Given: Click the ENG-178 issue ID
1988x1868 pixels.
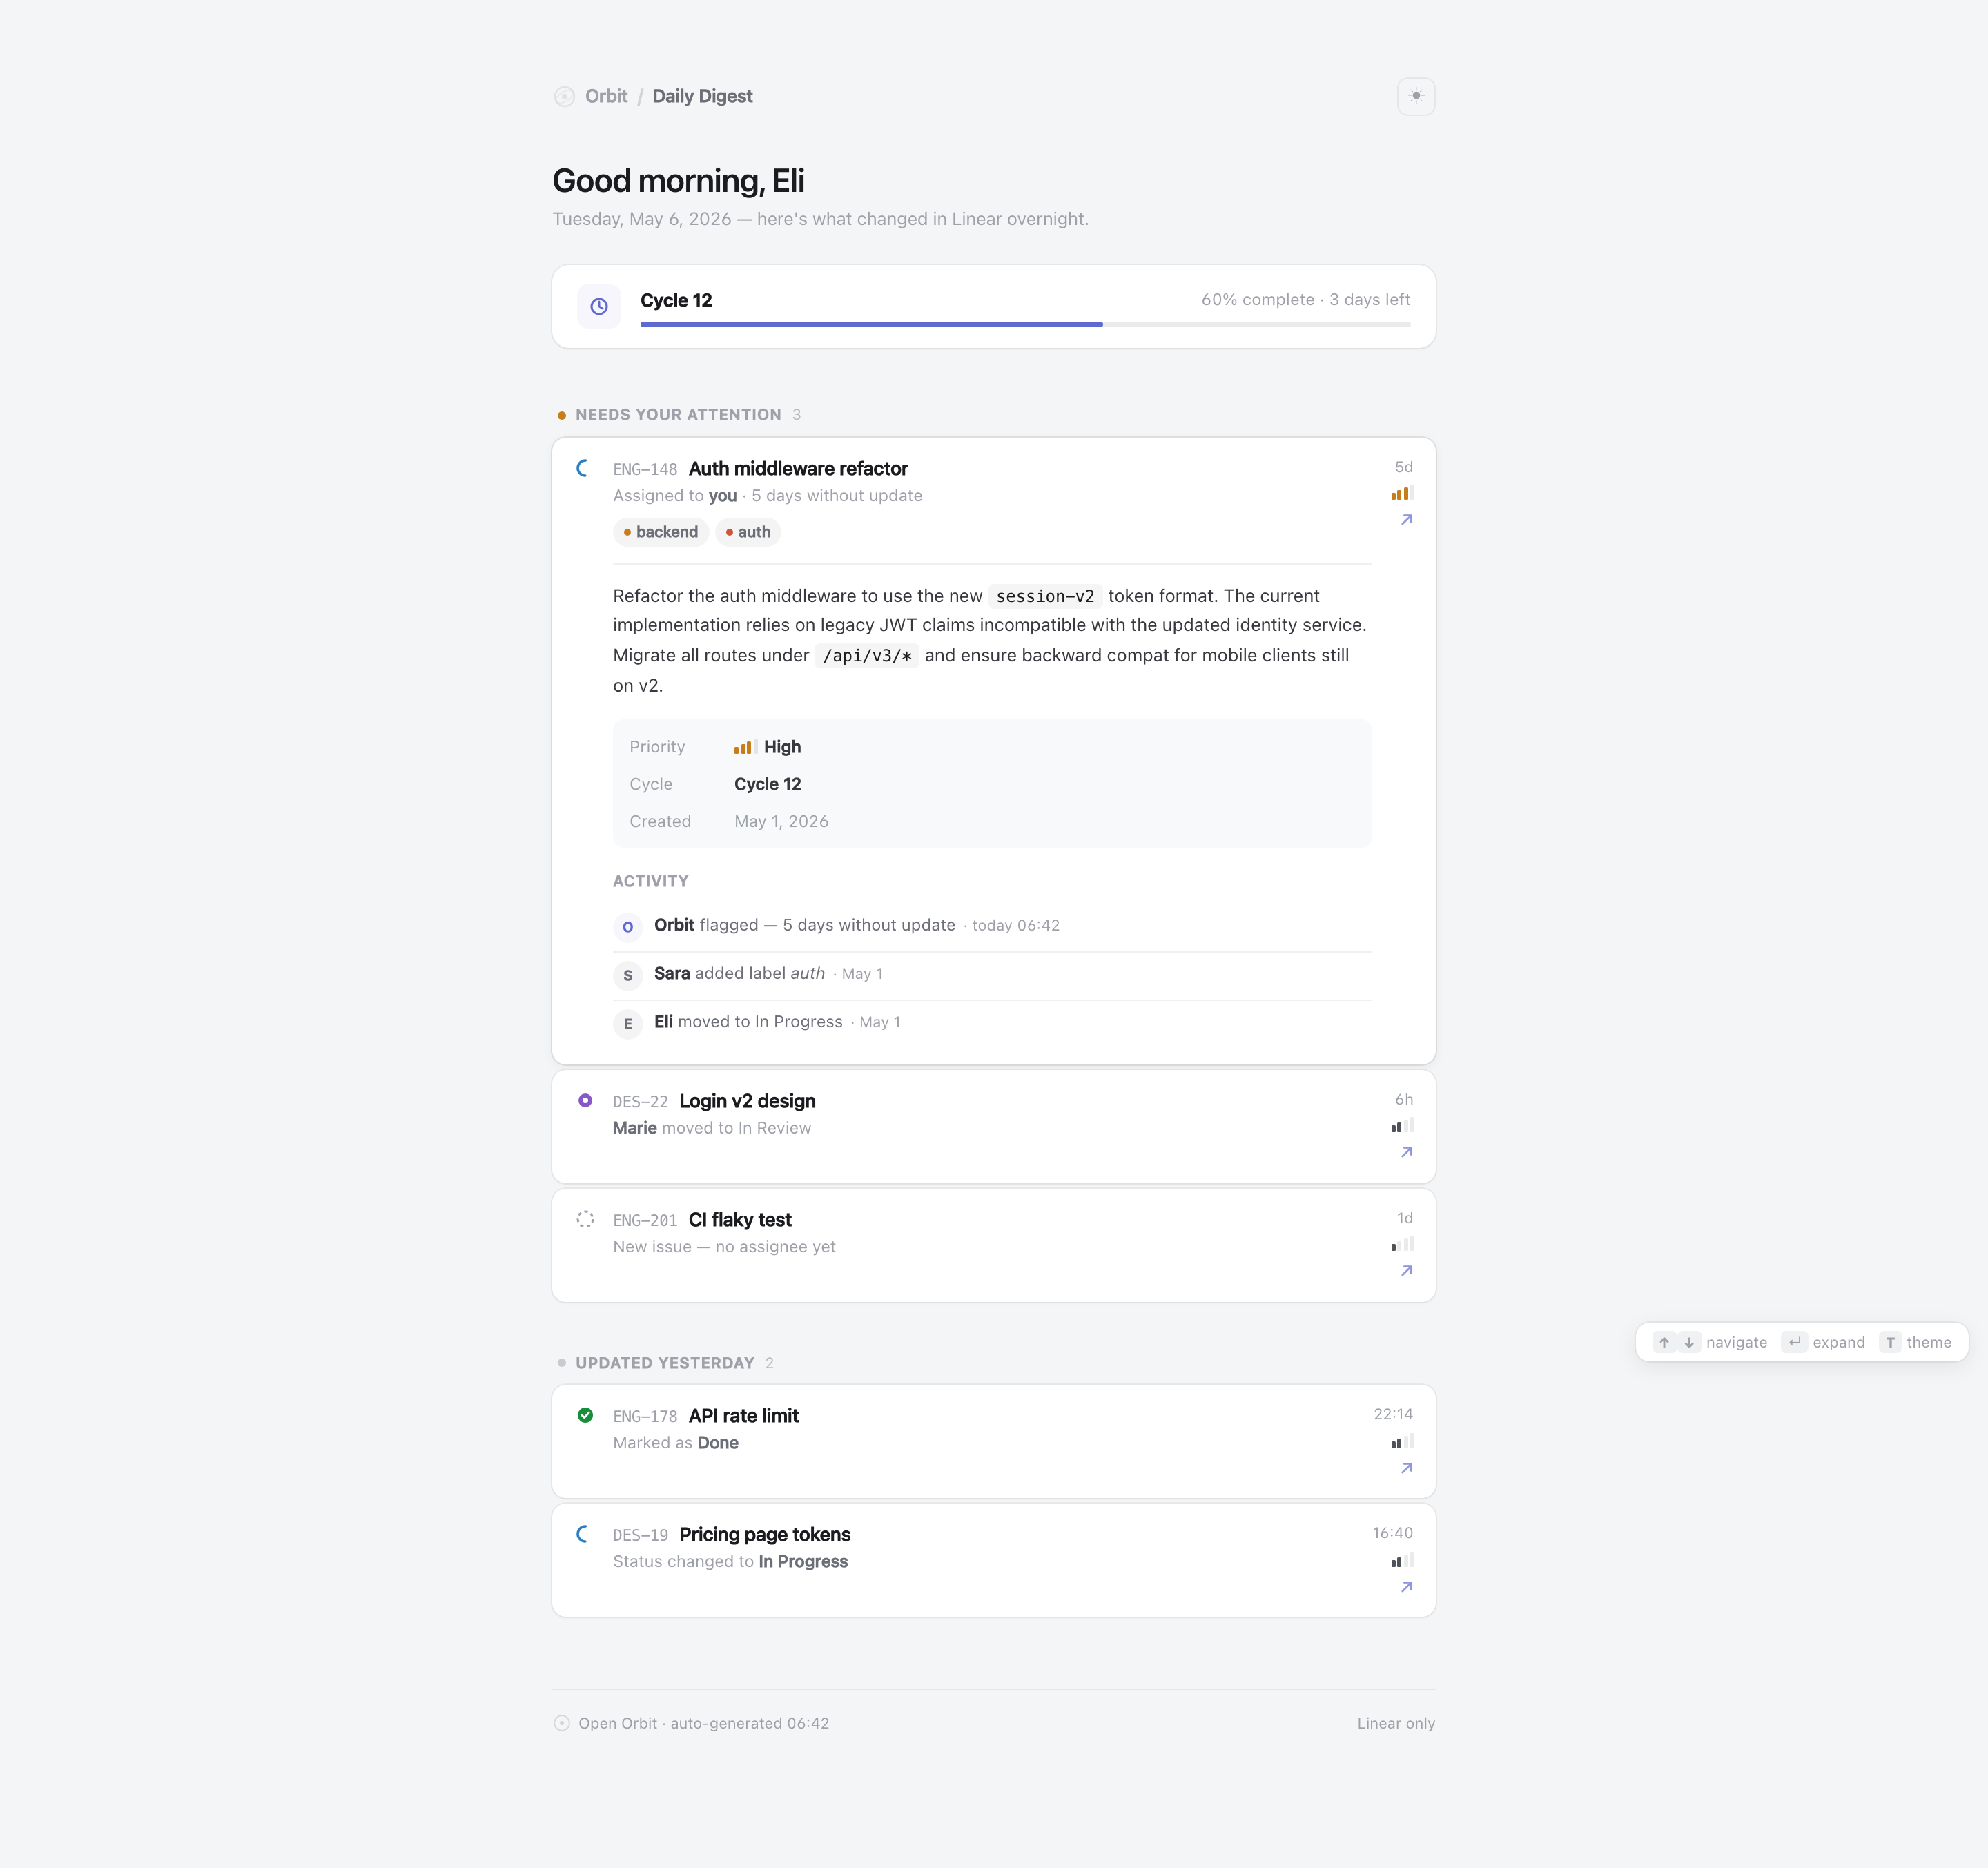Looking at the screenshot, I should click(x=645, y=1417).
